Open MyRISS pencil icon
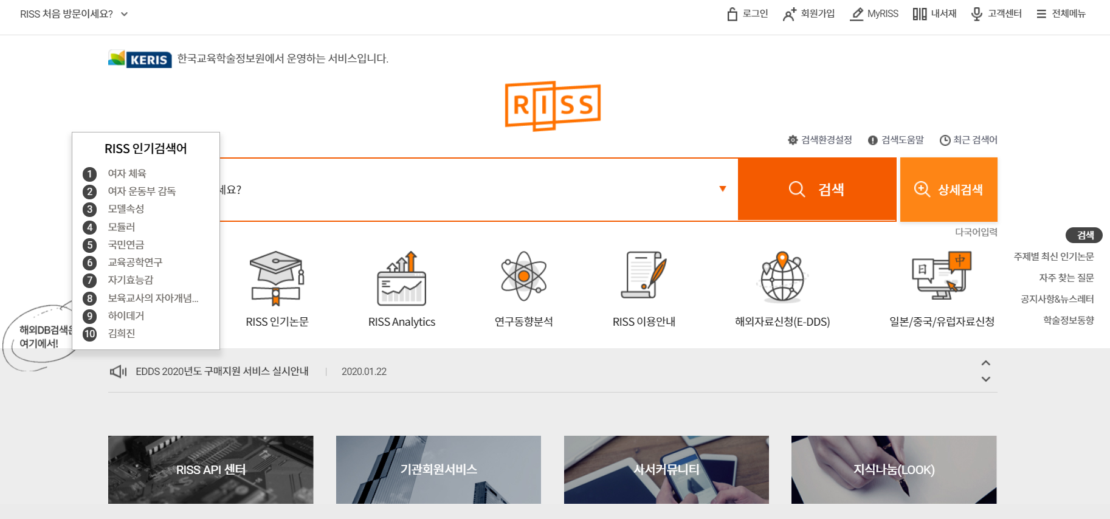The height and width of the screenshot is (519, 1110). tap(857, 14)
